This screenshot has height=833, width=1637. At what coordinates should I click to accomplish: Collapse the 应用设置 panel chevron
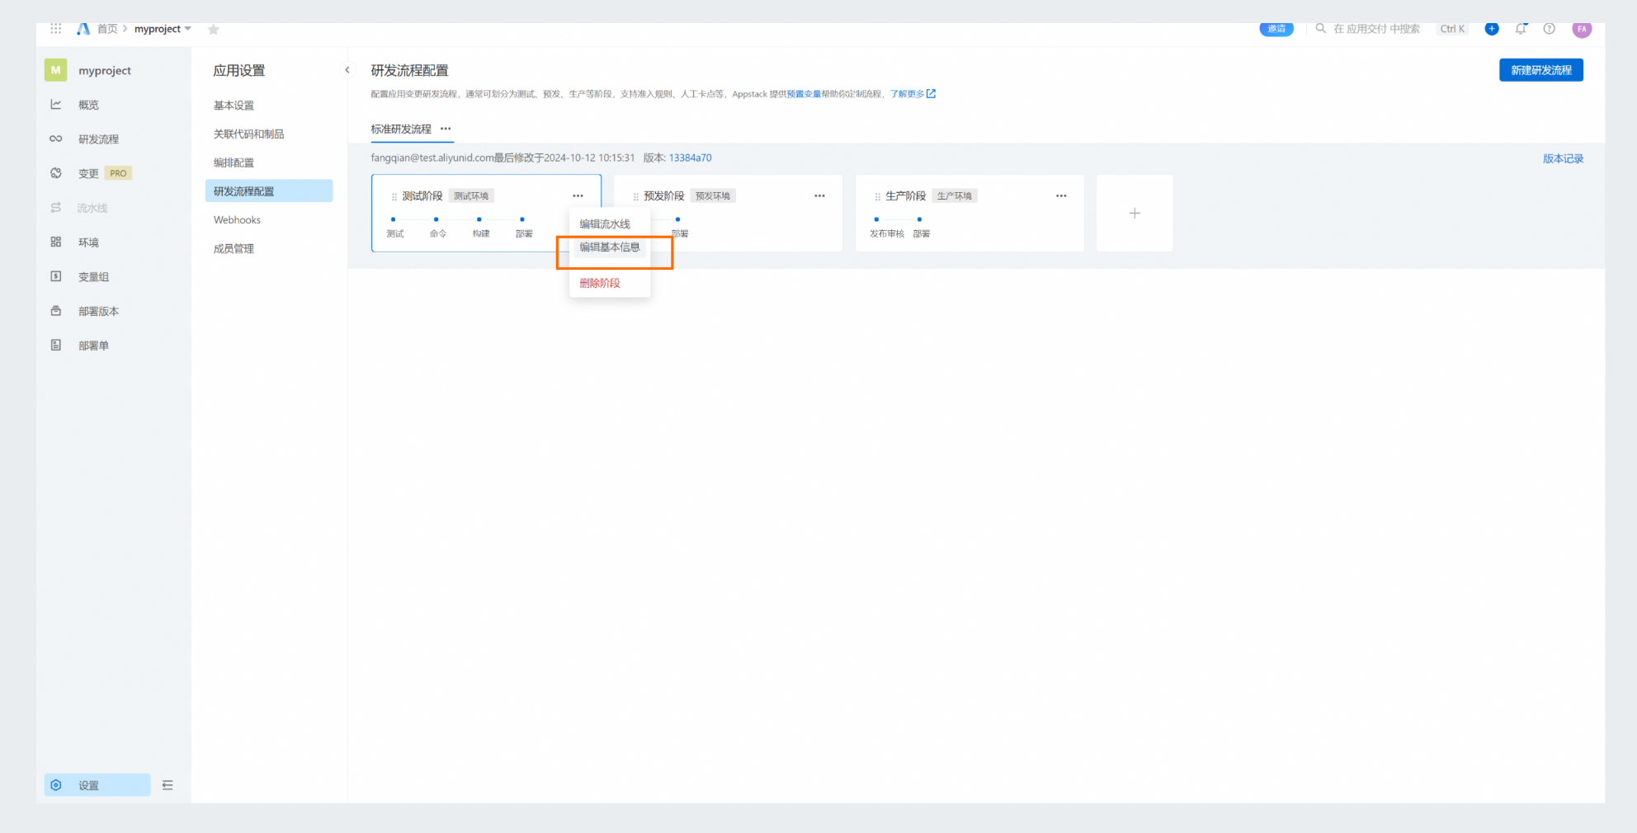[x=347, y=70]
